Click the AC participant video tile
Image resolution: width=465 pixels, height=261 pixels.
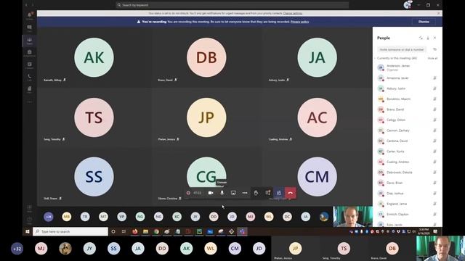click(317, 117)
